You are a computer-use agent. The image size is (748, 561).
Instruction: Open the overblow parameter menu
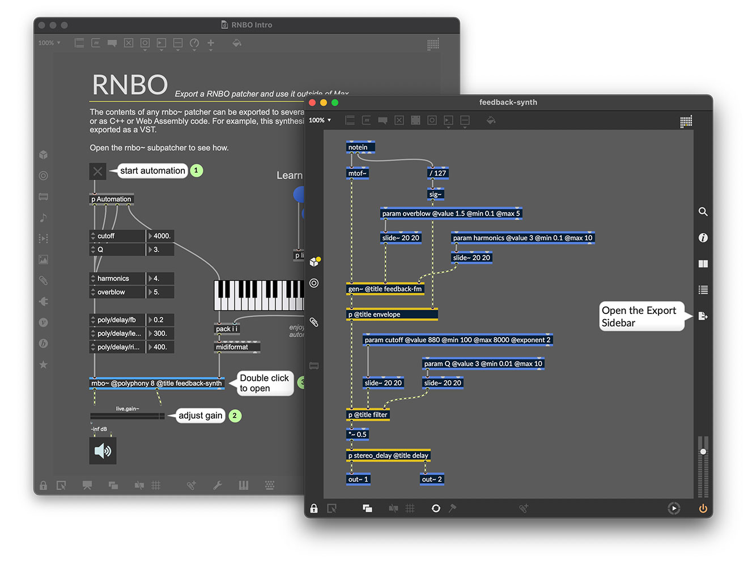pyautogui.click(x=117, y=292)
